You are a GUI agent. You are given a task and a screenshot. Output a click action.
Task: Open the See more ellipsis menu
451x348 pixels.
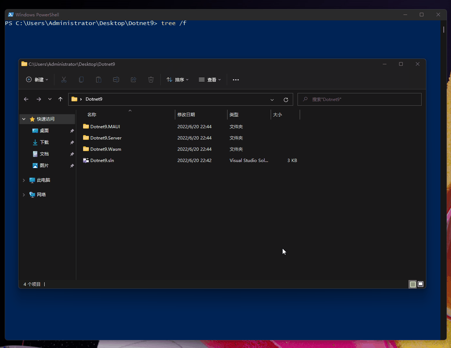[236, 80]
